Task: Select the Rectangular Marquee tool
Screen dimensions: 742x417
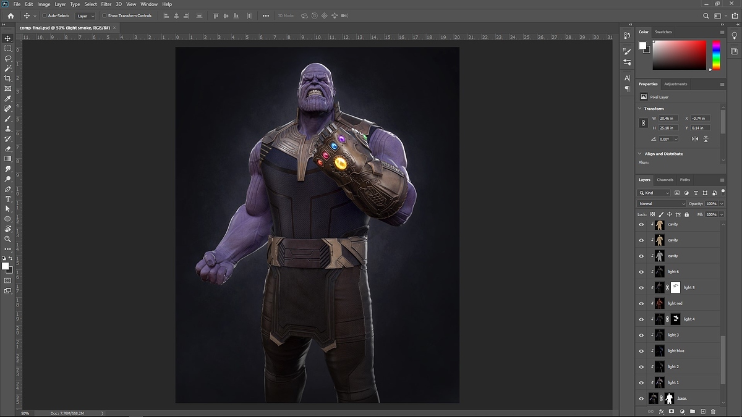Action: click(x=8, y=48)
